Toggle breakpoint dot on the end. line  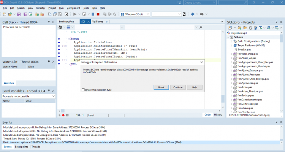[59, 64]
